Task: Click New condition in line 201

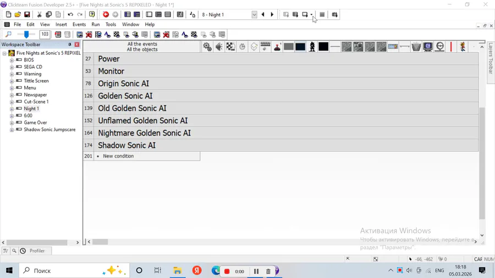Action: click(x=118, y=156)
